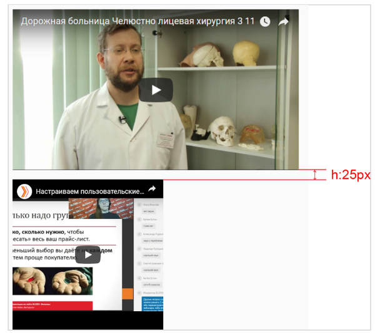Share the Дорожная больница video via arrow icon
375x333 pixels.
(284, 22)
